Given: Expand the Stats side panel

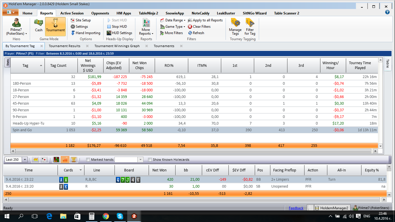Looking at the screenshot, I should pos(8,62).
